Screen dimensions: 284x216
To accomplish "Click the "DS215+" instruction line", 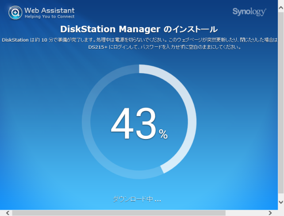I will tap(165, 47).
